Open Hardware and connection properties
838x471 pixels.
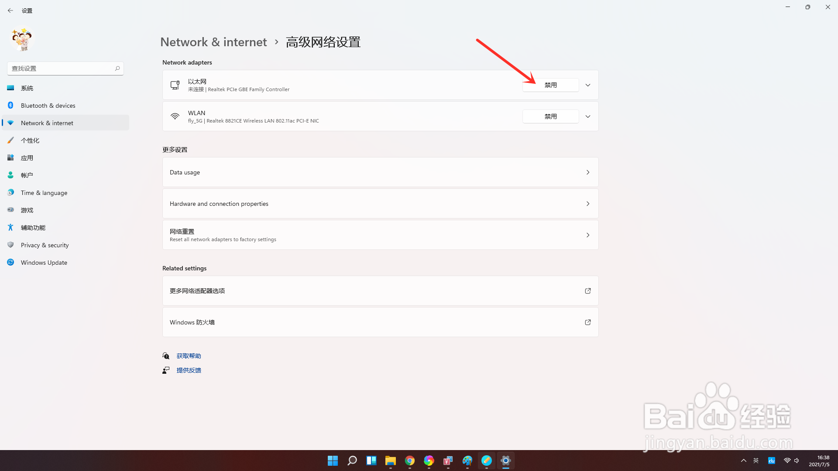point(380,204)
